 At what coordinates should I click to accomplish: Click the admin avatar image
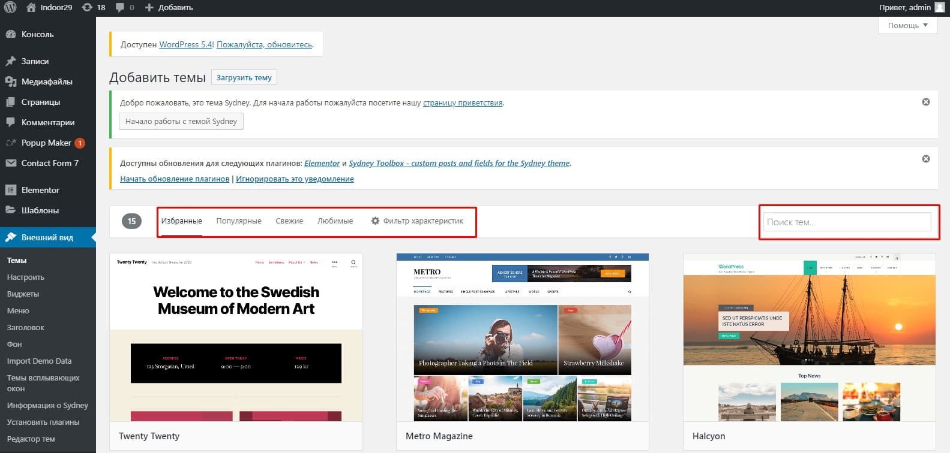[940, 7]
